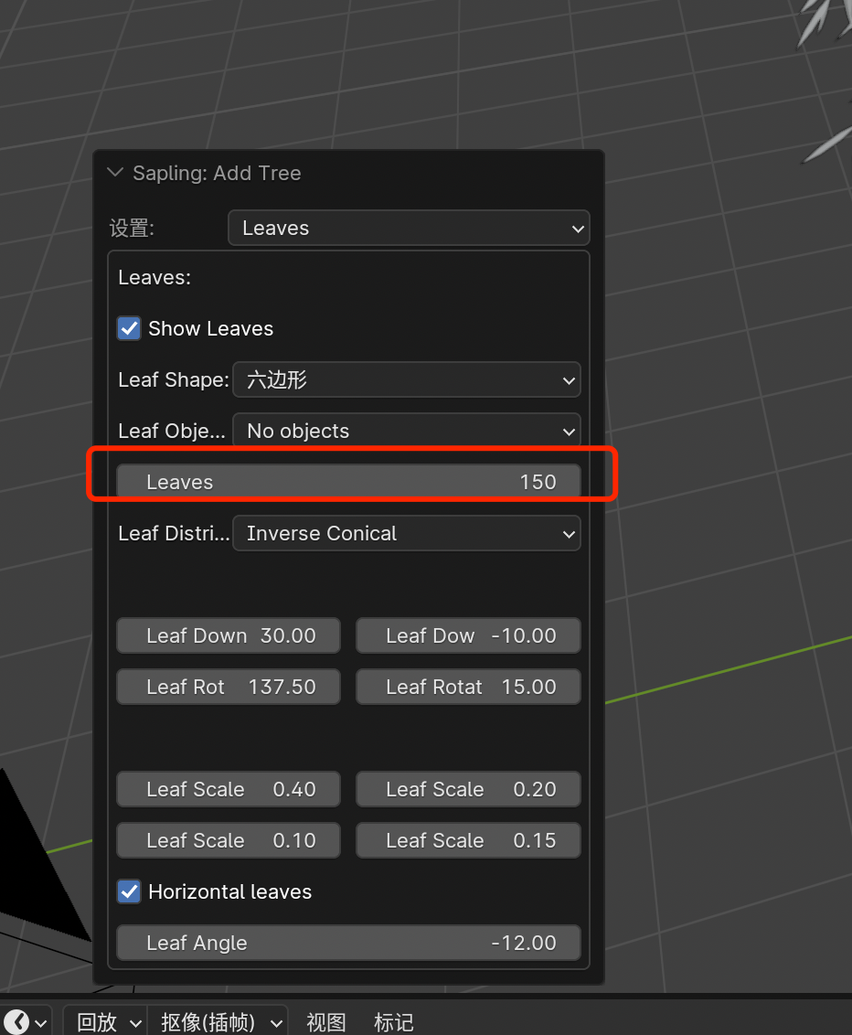Click the Leaf Scale 0.20 field
Image resolution: width=852 pixels, height=1035 pixels.
tap(468, 789)
